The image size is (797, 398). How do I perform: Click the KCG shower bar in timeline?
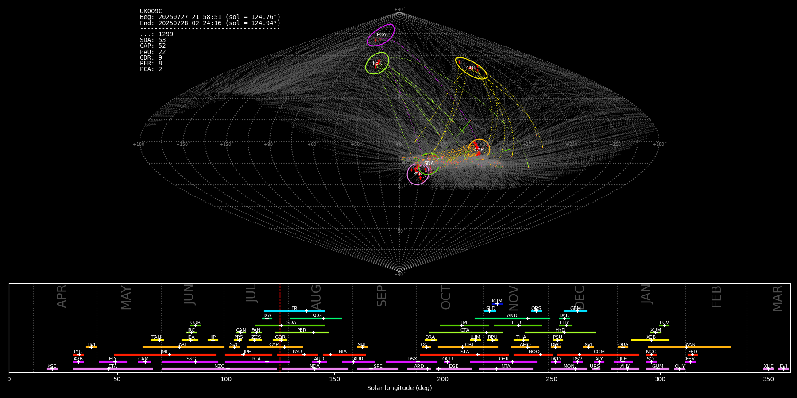tap(316, 318)
